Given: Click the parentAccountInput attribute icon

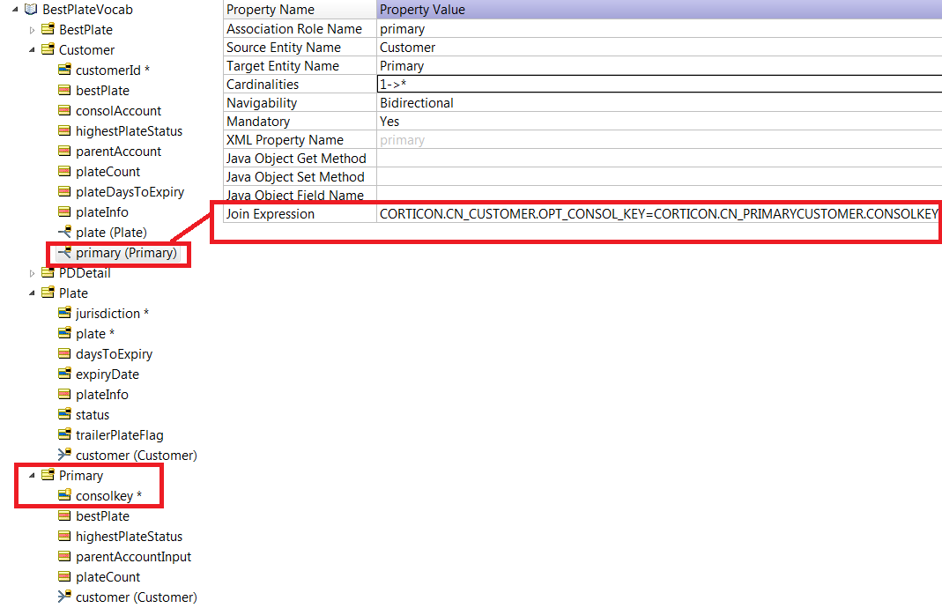Looking at the screenshot, I should click(x=64, y=556).
